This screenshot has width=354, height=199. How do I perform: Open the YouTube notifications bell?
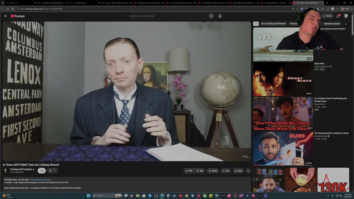tap(338, 16)
